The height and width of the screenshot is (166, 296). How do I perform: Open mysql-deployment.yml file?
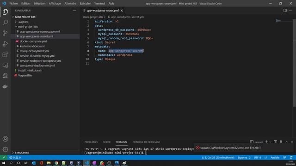[34, 51]
